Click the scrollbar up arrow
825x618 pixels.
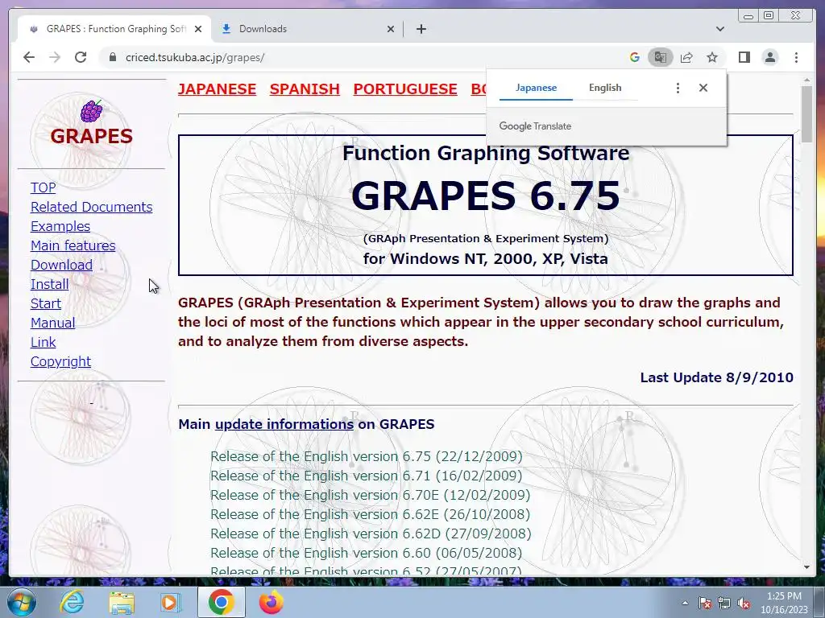[806, 80]
